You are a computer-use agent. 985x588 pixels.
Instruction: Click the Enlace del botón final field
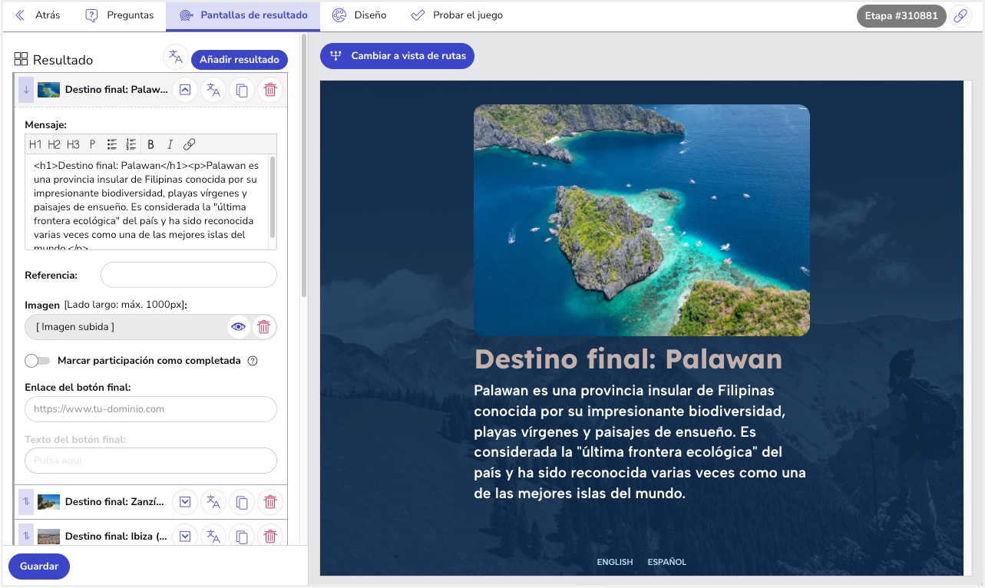coord(150,409)
